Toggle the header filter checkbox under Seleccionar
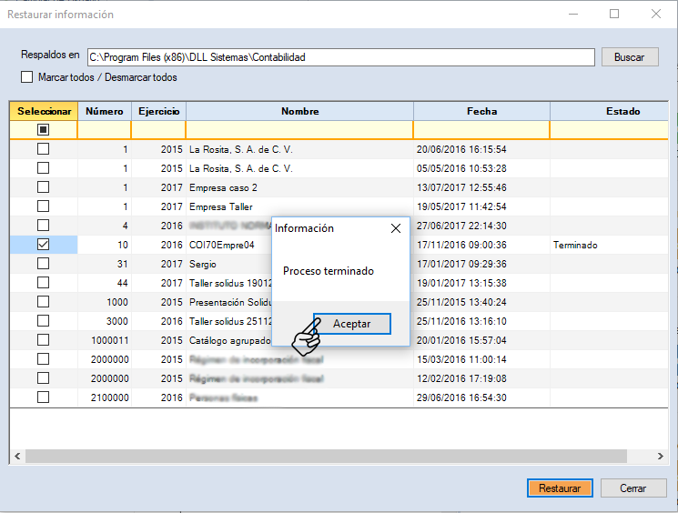This screenshot has width=678, height=513. pos(43,130)
